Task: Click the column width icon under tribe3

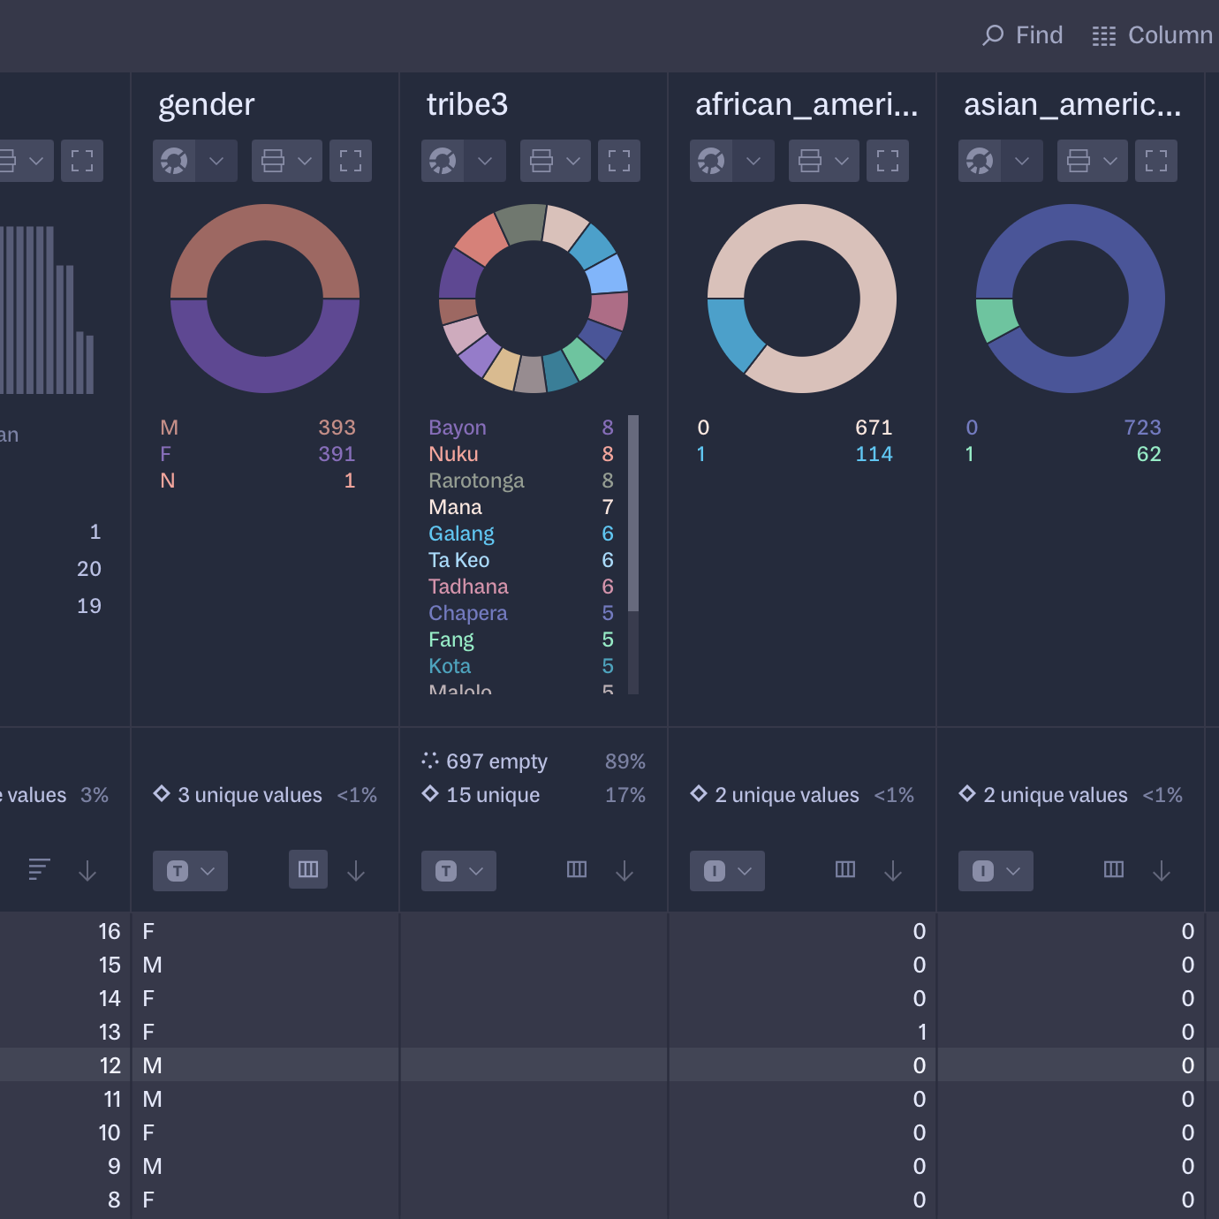Action: pos(577,870)
